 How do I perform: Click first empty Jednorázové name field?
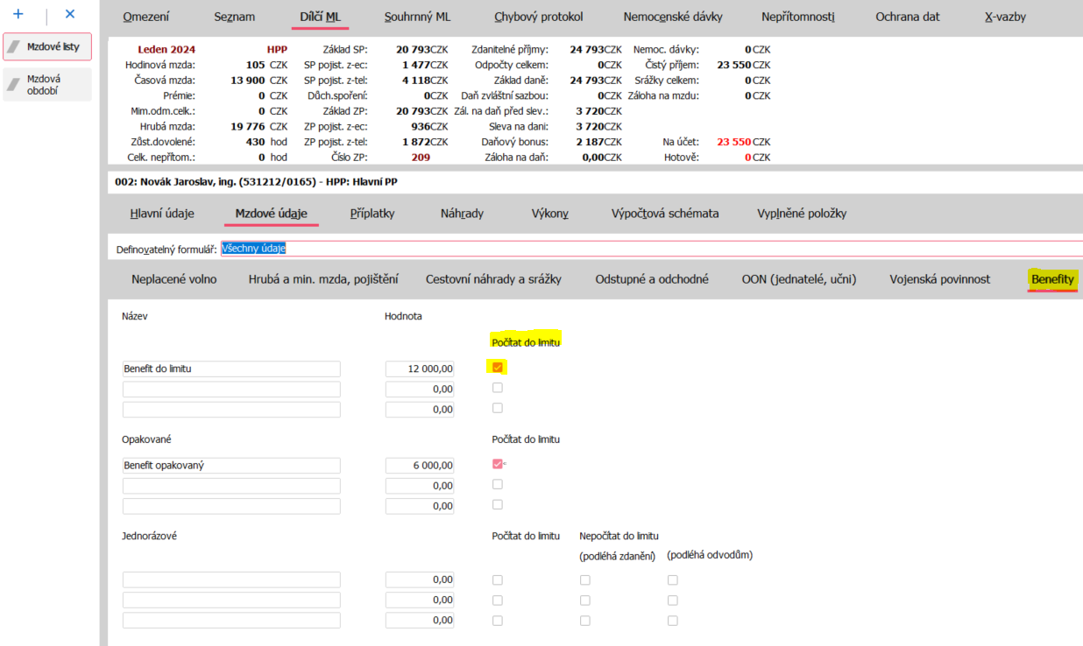[231, 579]
